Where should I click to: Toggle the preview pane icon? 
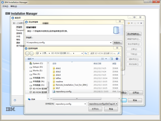coord(111,59)
